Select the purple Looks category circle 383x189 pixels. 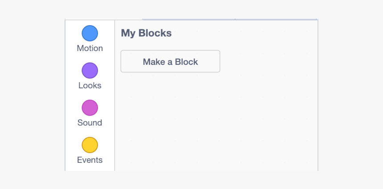pos(90,71)
